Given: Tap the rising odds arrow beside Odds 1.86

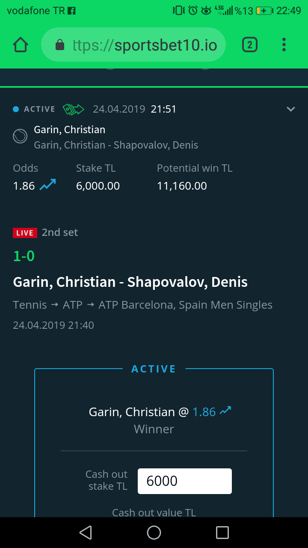Looking at the screenshot, I should (47, 185).
